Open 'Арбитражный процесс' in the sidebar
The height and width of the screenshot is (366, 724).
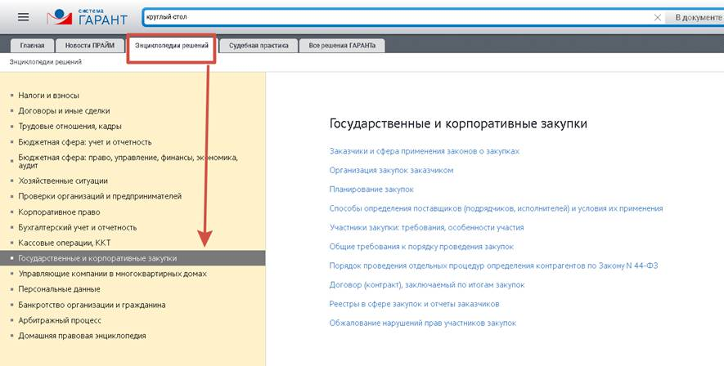[x=60, y=320]
